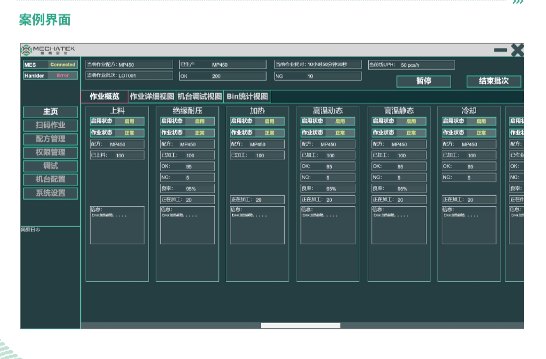Viewport: 546px width, 359px height.
Task: Click the MES Connected status indicator
Action: 63,65
